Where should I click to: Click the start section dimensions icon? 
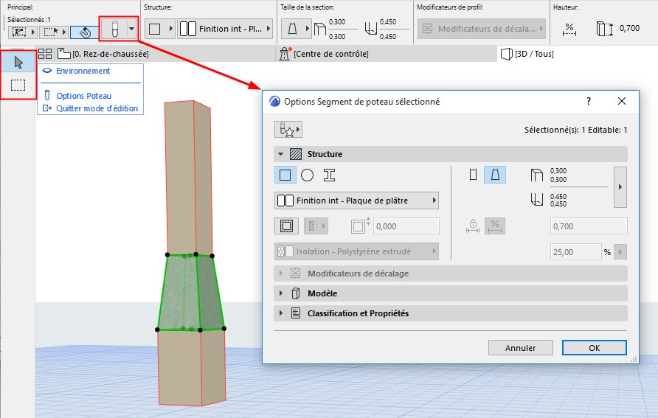[537, 175]
